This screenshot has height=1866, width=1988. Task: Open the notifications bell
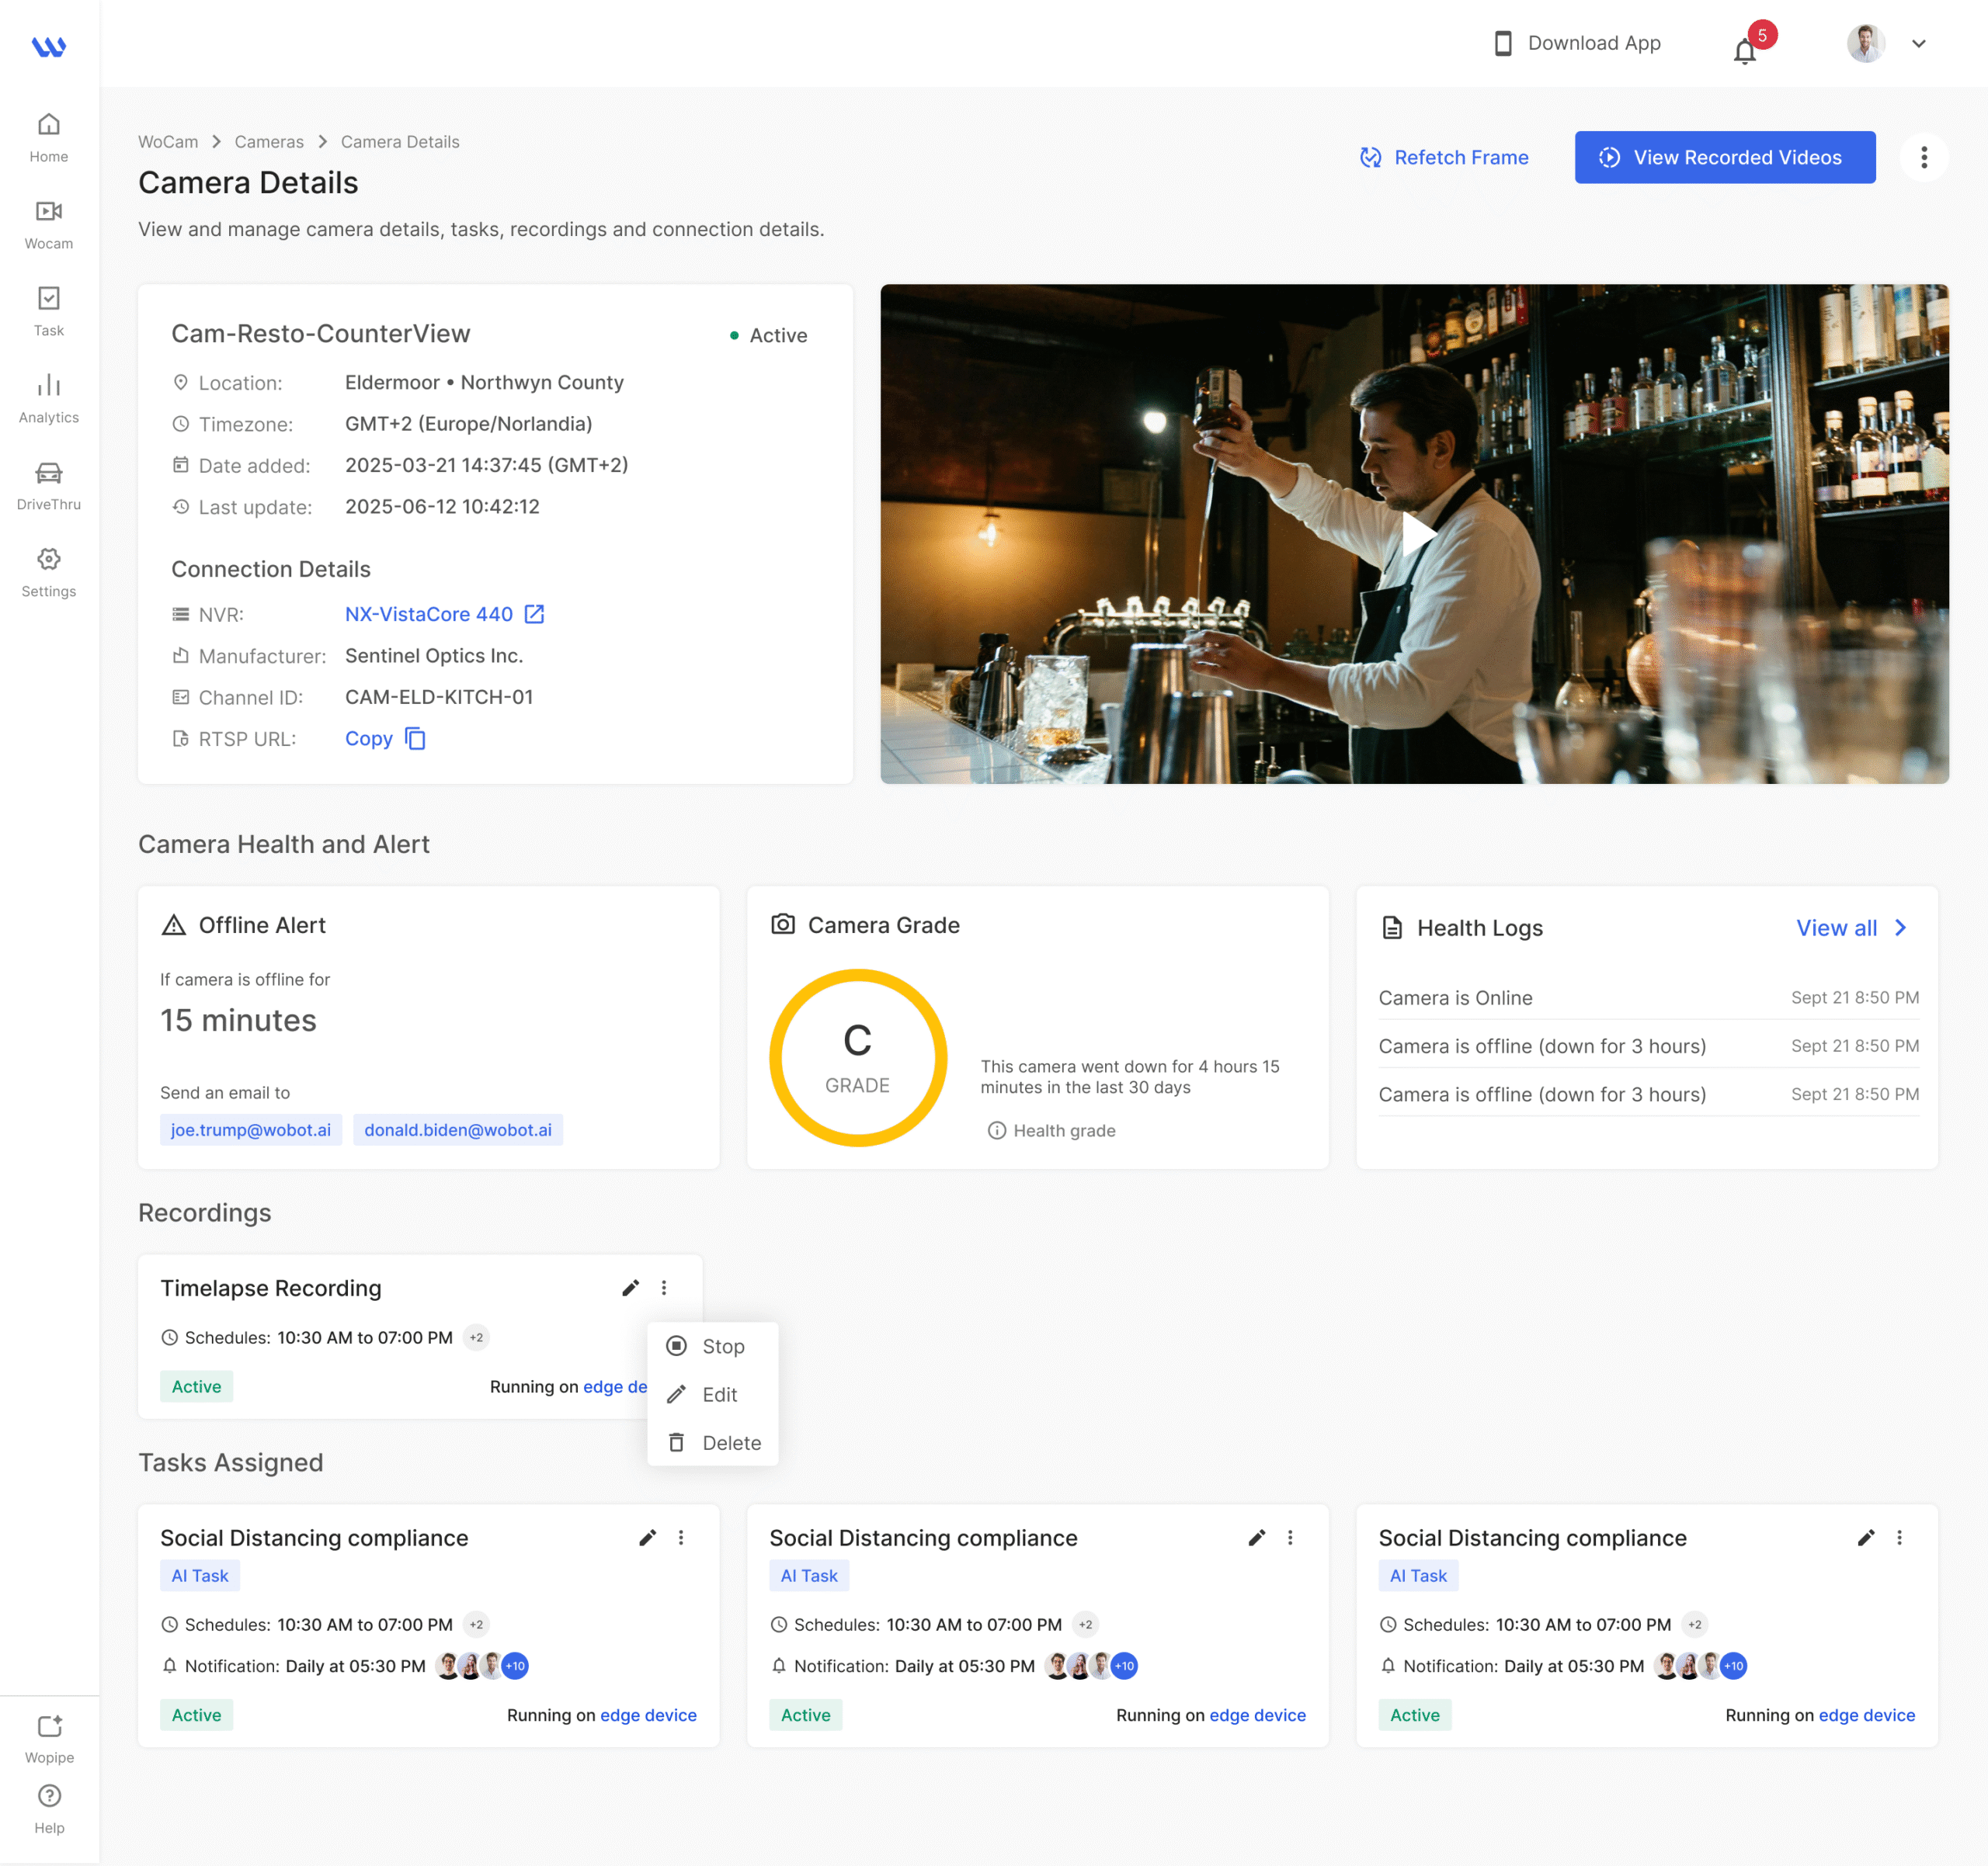click(x=1745, y=50)
